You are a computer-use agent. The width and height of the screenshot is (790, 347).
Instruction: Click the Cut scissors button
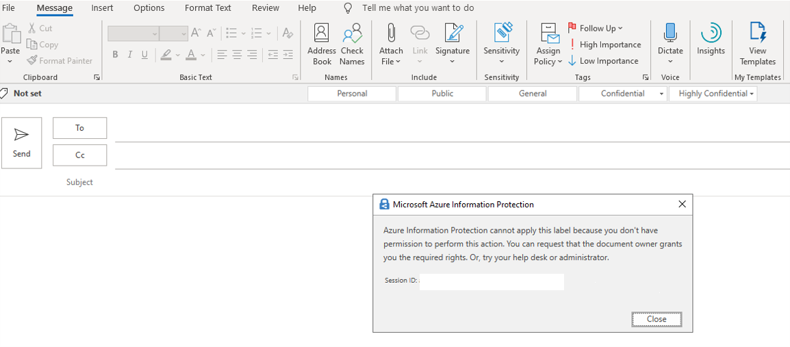(40, 28)
